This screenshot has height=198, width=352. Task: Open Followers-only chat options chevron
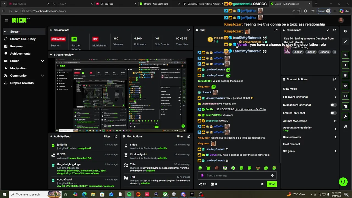pyautogui.click(x=335, y=97)
